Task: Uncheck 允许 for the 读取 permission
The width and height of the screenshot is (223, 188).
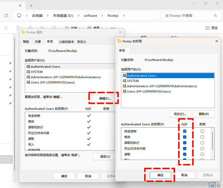Action: tap(185, 154)
